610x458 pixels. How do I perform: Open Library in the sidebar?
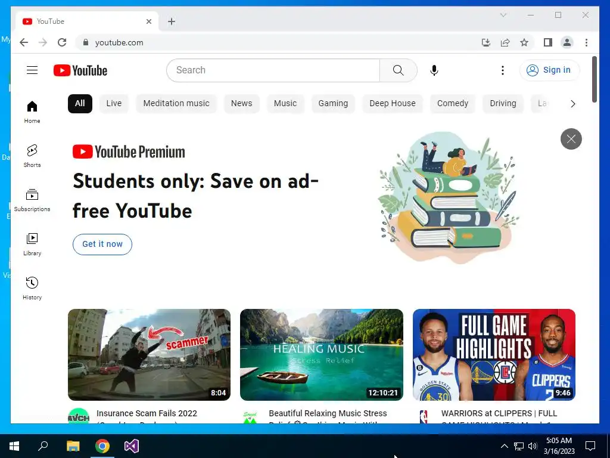point(32,244)
